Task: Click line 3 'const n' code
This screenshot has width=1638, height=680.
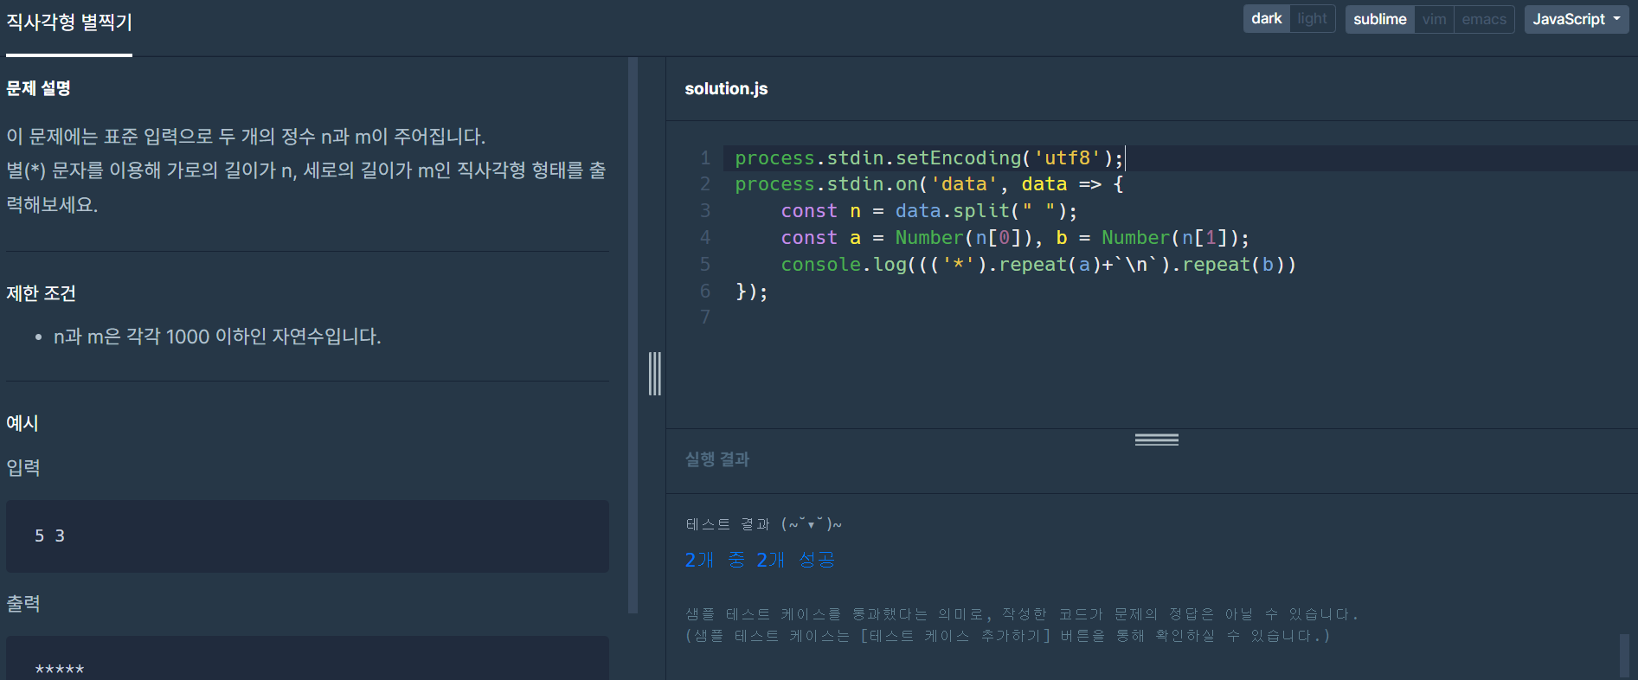Action: click(x=928, y=211)
